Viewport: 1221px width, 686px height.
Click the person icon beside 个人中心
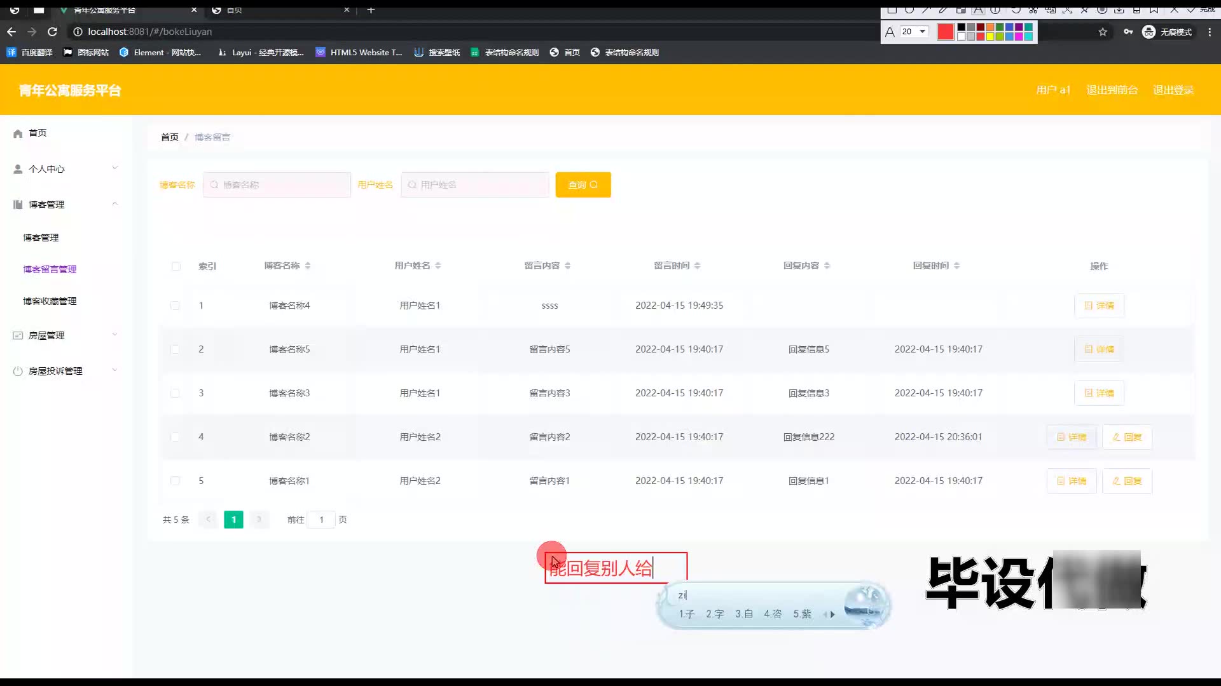click(x=18, y=169)
